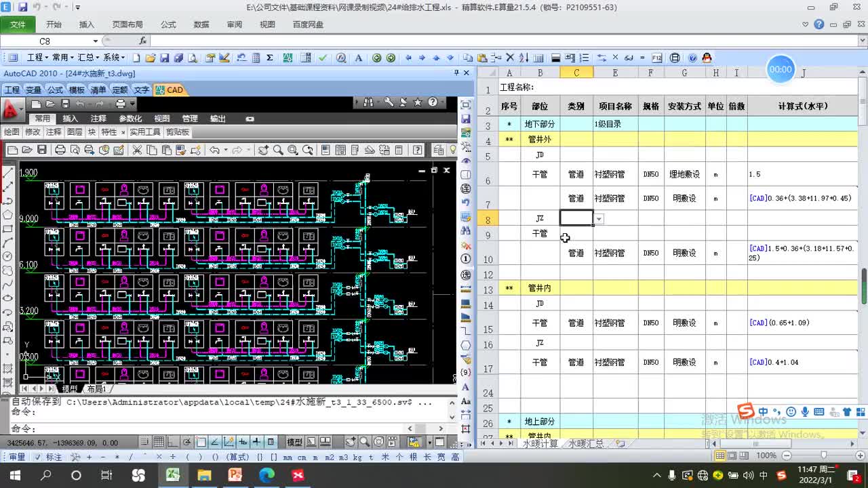
Task: Click the Sigma sum icon in the toolbar
Action: pyautogui.click(x=270, y=58)
